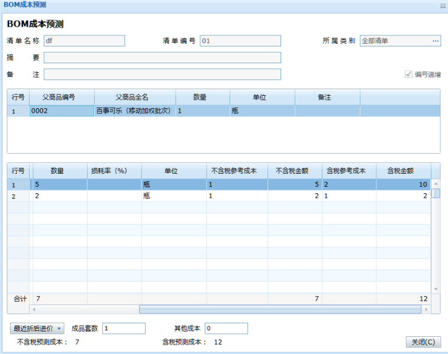448x354 pixels.
Task: Click into the 备注 text field
Action: [x=162, y=74]
